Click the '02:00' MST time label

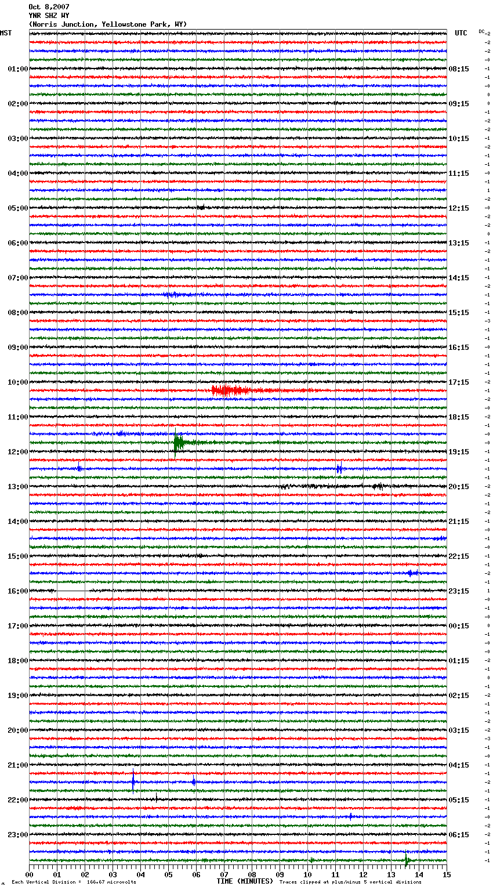click(18, 104)
